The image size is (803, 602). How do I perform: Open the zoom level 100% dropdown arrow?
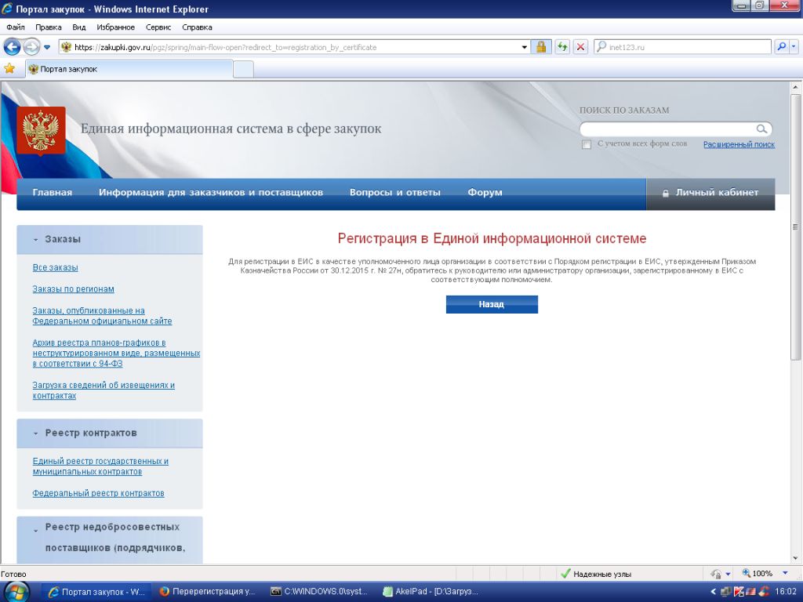tap(785, 573)
